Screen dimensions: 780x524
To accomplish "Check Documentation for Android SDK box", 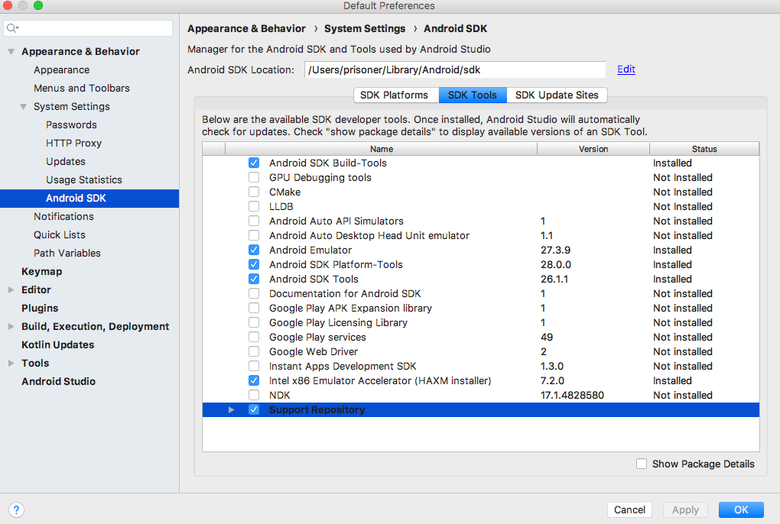I will [x=254, y=293].
